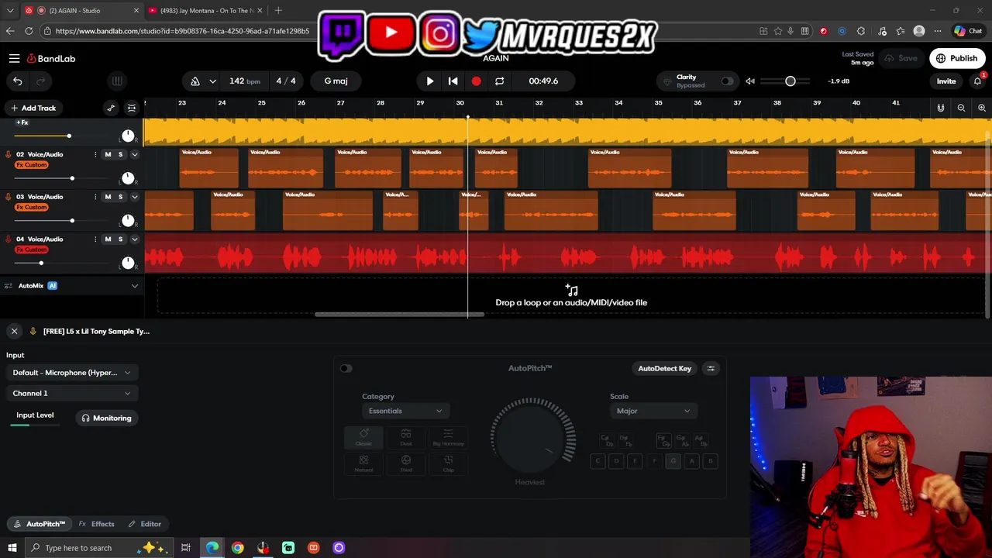This screenshot has height=558, width=992.
Task: Solo track 04 Voice/Audio
Action: click(x=120, y=239)
